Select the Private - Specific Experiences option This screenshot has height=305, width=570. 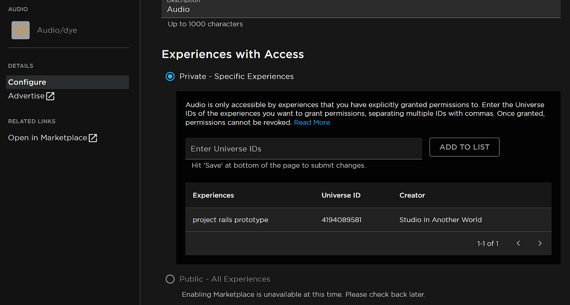tap(170, 76)
